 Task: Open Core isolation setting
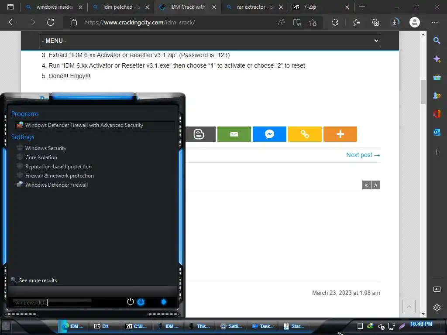click(41, 157)
